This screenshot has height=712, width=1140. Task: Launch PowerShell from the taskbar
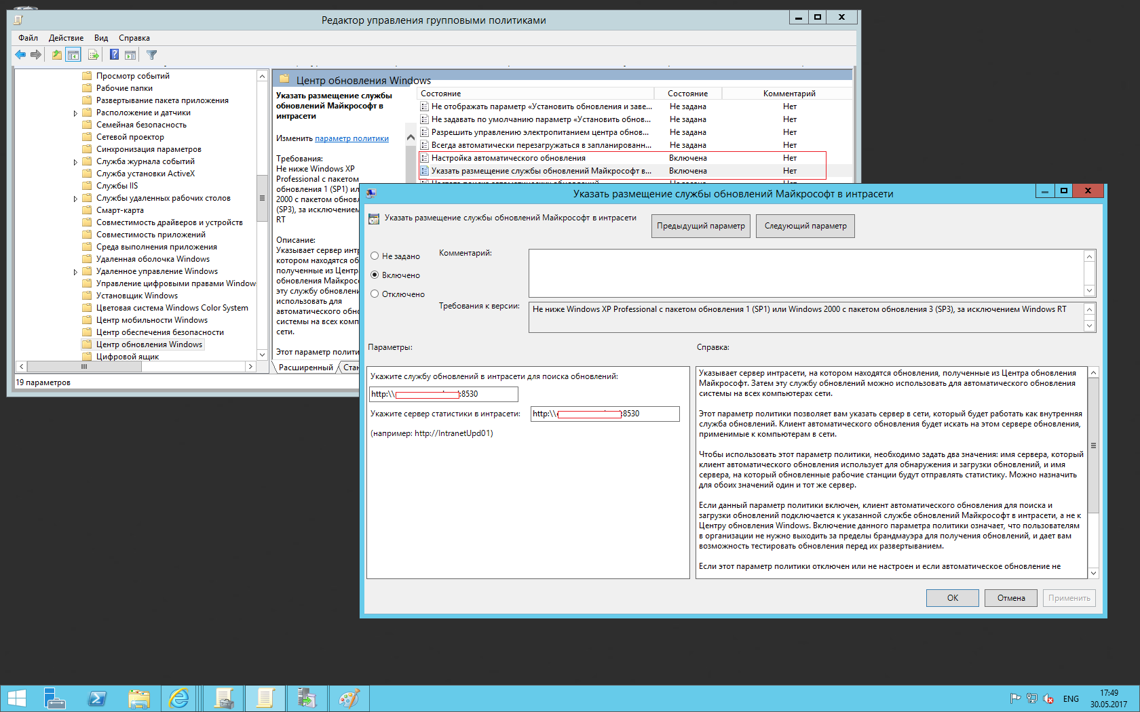coord(97,698)
